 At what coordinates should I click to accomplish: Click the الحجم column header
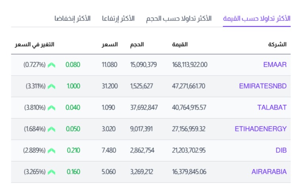click(137, 44)
